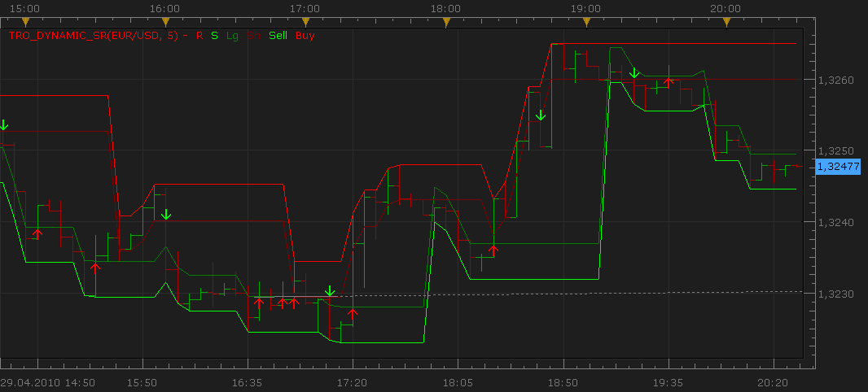
Task: Click the TRO_DYNAMIC_SR(EUR/USD, 5) indicator label
Action: pyautogui.click(x=98, y=36)
